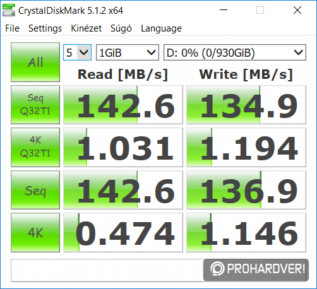Viewport: 317px width, 289px height.
Task: Click the CrystalDiskMark app icon in title bar
Action: pyautogui.click(x=9, y=10)
